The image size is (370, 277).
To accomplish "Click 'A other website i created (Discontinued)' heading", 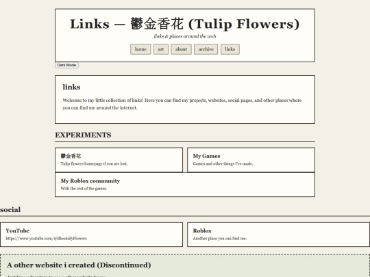I will (x=79, y=265).
